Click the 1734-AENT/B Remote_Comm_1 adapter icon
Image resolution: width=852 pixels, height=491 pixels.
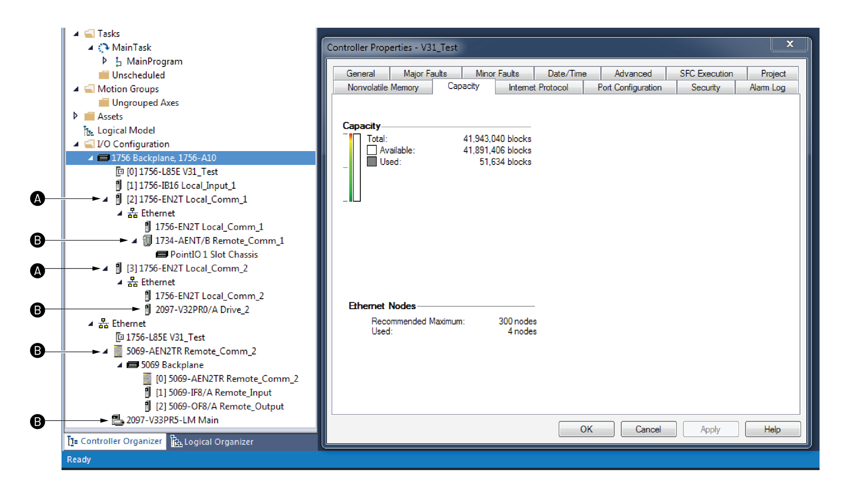coord(147,240)
